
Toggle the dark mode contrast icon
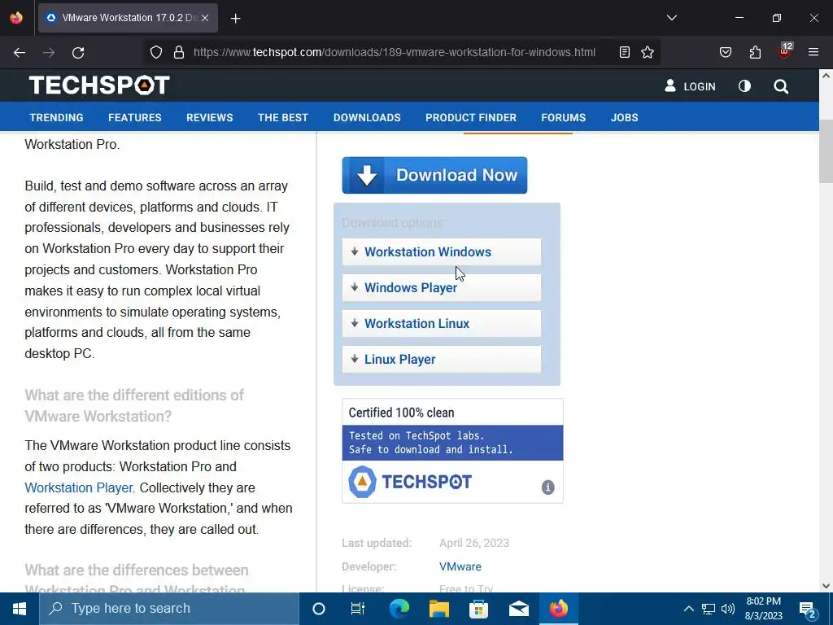(745, 86)
